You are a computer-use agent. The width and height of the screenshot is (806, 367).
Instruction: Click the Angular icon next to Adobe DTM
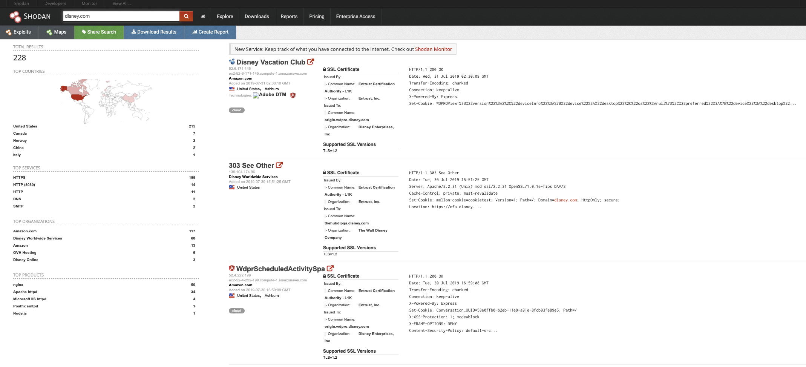coord(293,95)
